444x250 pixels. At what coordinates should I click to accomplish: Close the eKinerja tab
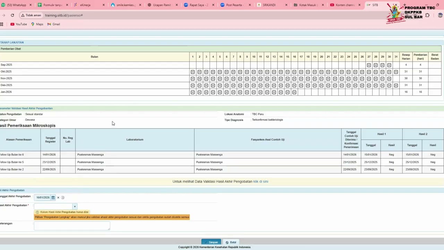[x=103, y=5]
